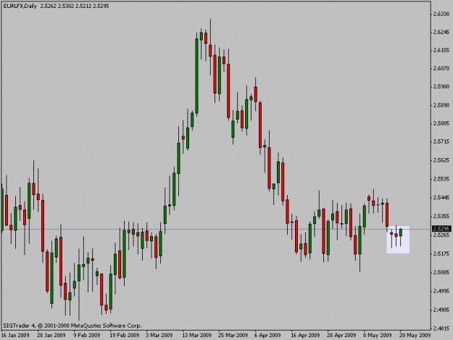This screenshot has height=340, width=453.
Task: Select the most recent green candle on chart
Action: click(x=401, y=233)
